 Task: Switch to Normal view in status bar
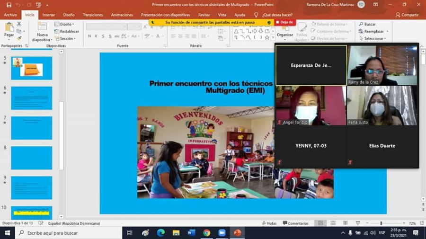click(x=321, y=223)
